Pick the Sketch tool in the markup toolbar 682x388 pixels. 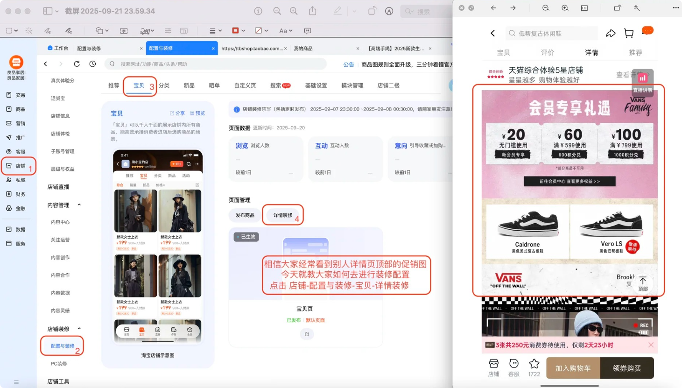click(x=48, y=31)
